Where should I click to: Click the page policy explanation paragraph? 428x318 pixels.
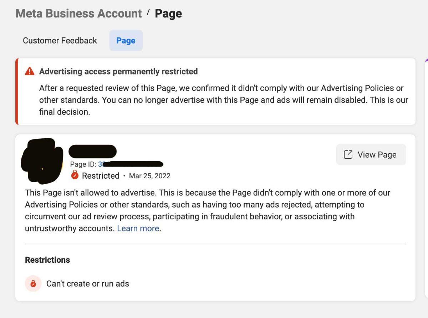208,211
